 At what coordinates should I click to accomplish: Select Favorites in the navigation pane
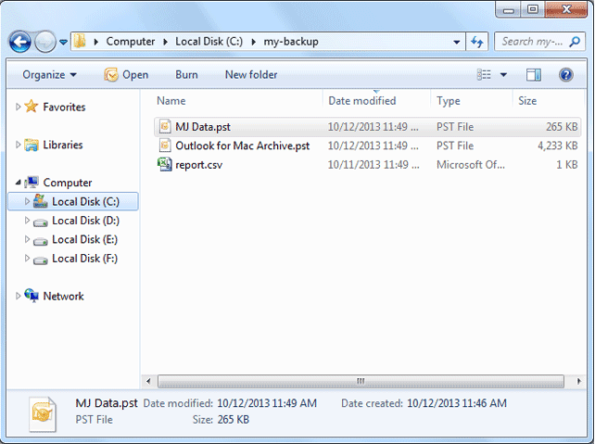(64, 107)
